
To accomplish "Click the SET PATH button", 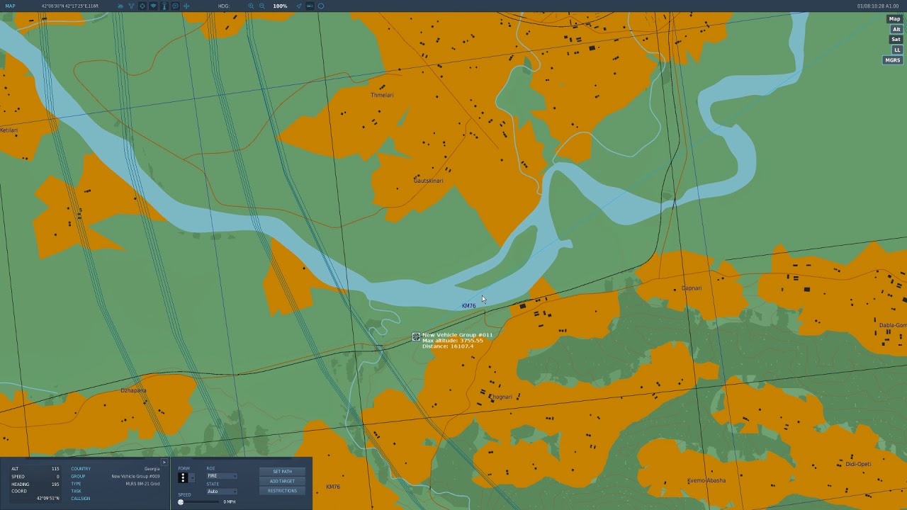I will (x=282, y=472).
